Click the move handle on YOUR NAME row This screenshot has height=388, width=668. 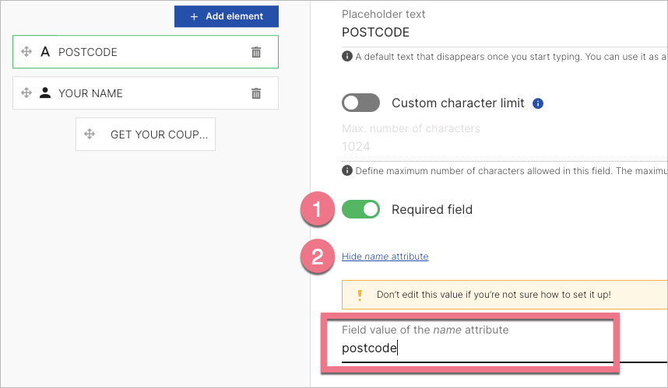[26, 93]
